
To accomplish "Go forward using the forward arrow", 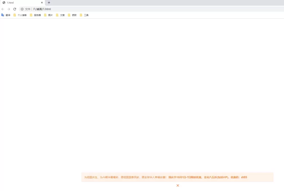I will point(9,9).
